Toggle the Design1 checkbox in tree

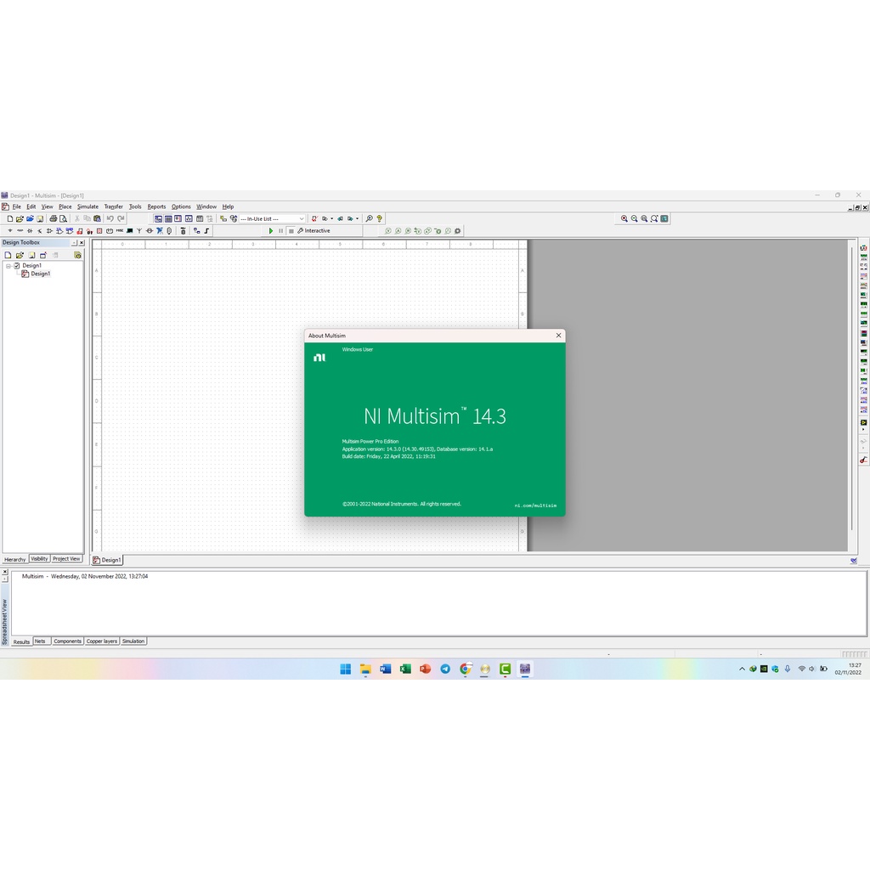click(16, 265)
